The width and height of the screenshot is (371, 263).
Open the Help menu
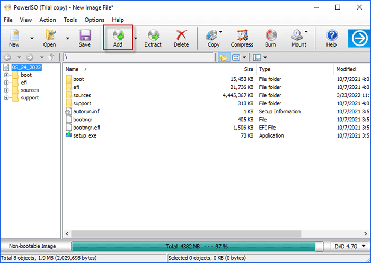[x=118, y=20]
